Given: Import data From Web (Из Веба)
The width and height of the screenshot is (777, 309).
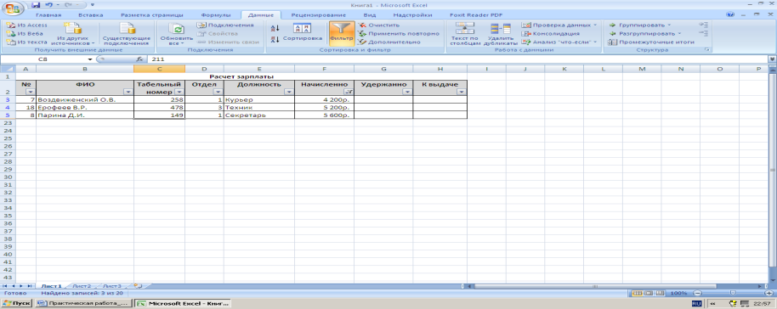Looking at the screenshot, I should point(25,33).
